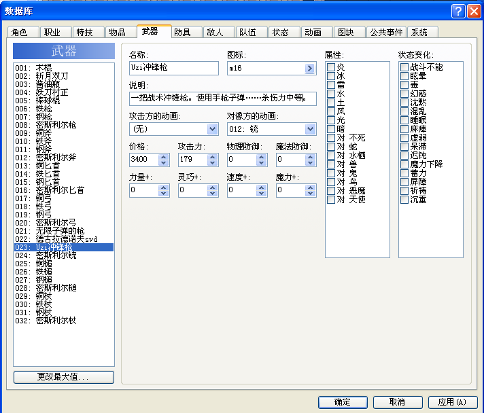Go to the 防具 tab
This screenshot has height=413, width=484.
(186, 32)
